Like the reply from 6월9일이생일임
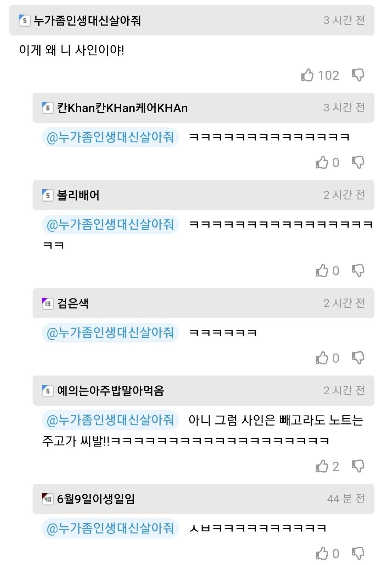383x565 pixels. 322,553
